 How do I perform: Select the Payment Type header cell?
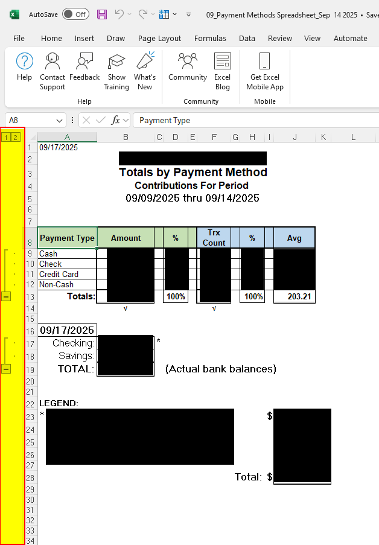point(67,238)
